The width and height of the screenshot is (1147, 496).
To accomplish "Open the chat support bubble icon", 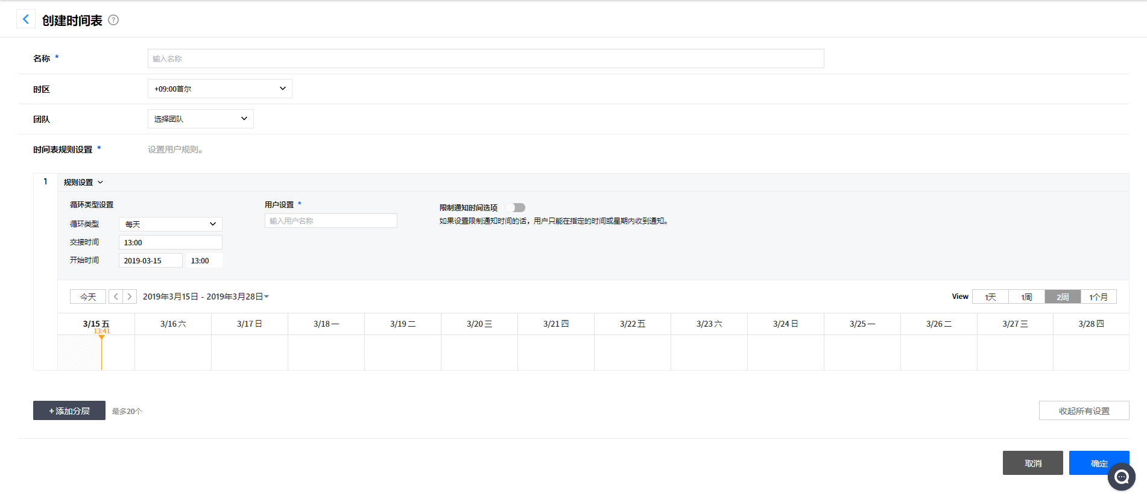I will [1121, 477].
